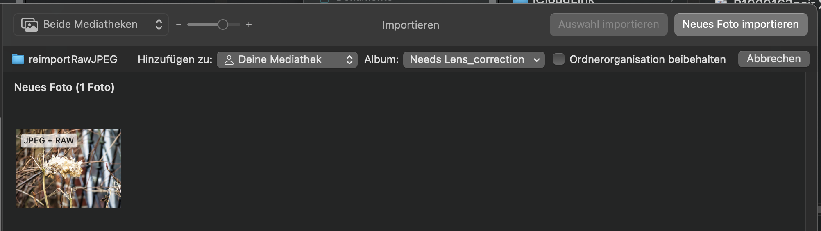This screenshot has width=821, height=231.
Task: Click the reimportRawJPEG folder name
Action: click(73, 59)
